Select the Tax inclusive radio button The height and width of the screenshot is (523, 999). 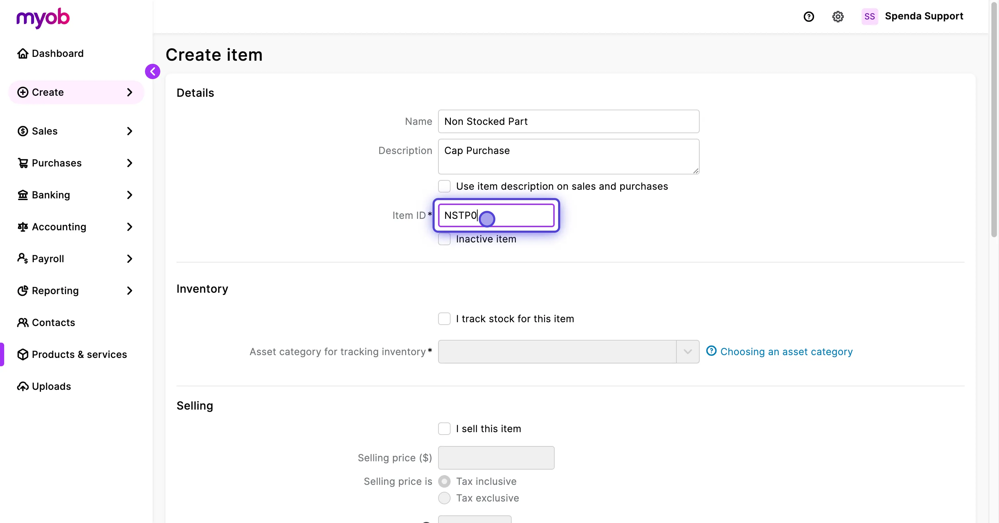444,481
